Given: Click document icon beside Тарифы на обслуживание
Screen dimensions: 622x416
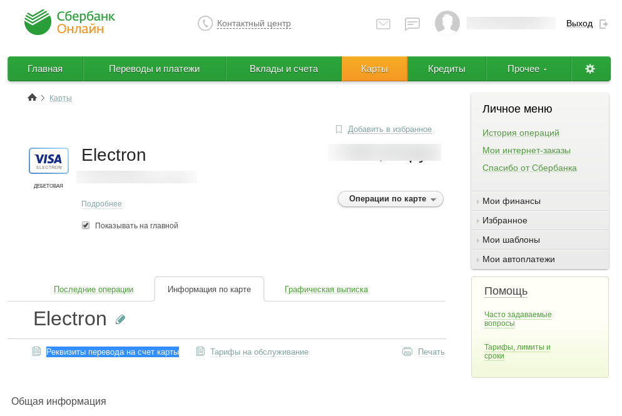Looking at the screenshot, I should click(201, 352).
